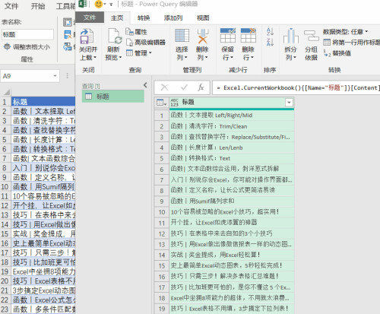The width and height of the screenshot is (380, 314).
Task: Click Use First Row as Headers (将第一行用作标题)
Action: point(352,43)
